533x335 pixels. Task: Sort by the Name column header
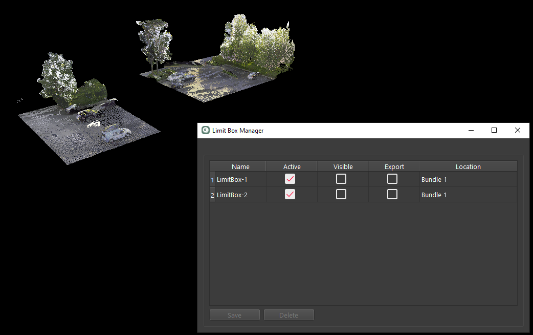tap(240, 166)
